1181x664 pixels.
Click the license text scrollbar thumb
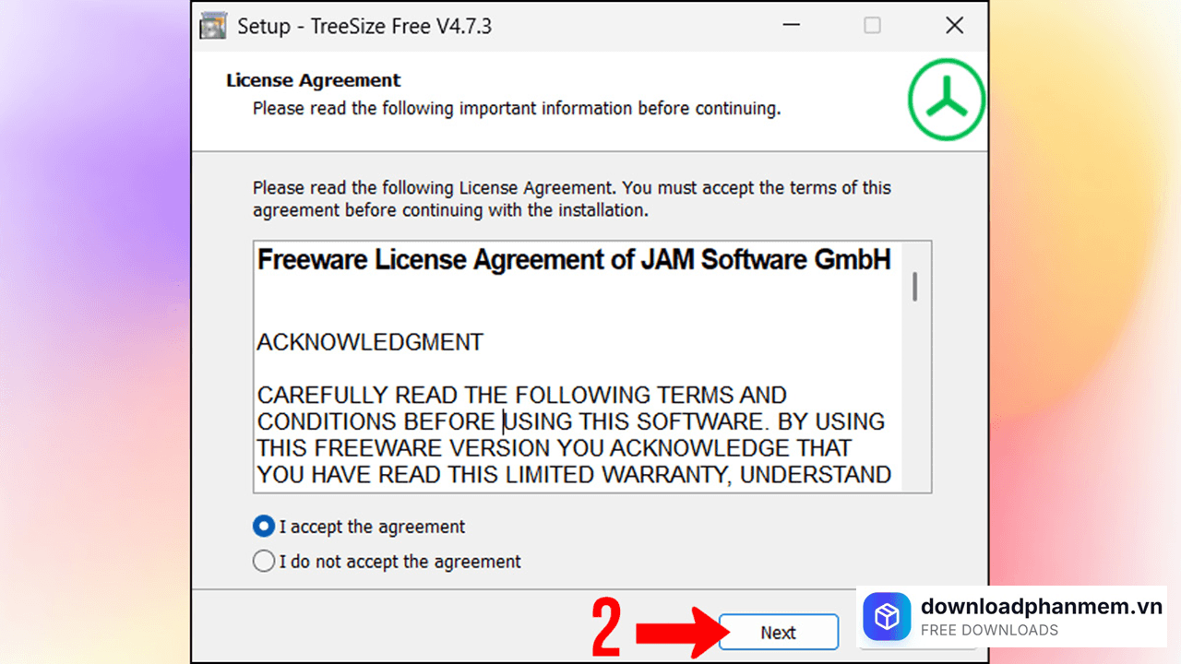[915, 286]
